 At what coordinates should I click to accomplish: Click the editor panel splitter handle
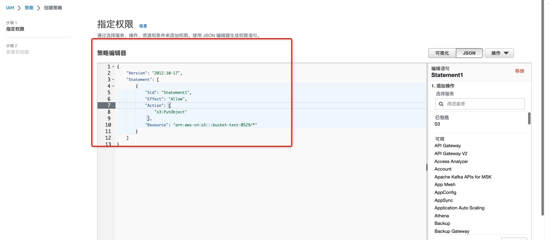(427, 167)
